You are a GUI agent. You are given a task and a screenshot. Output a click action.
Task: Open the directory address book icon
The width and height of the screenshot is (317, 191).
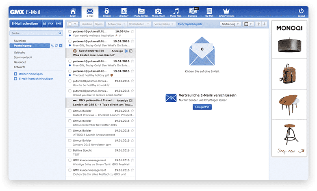(124, 12)
